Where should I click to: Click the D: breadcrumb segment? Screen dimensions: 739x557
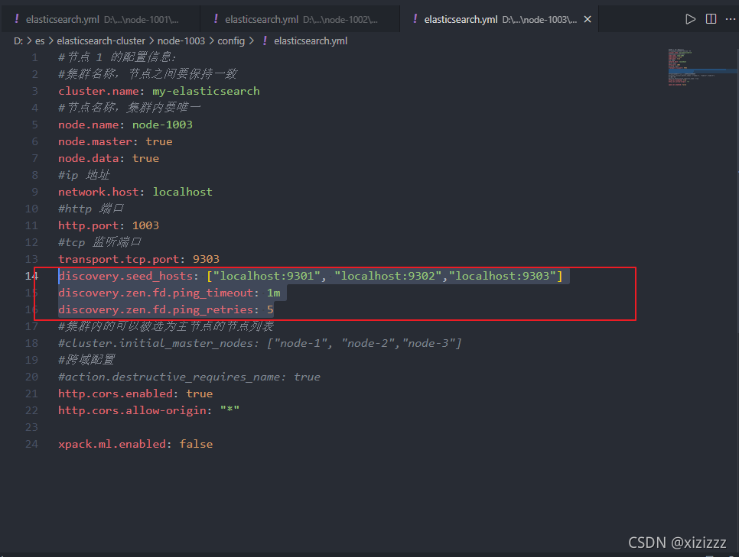point(18,41)
